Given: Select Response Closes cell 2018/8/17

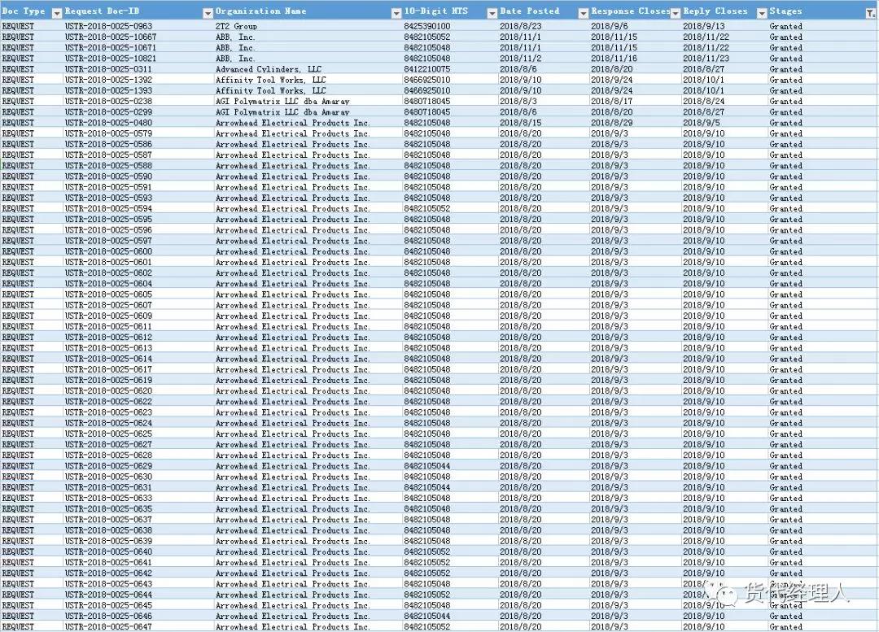Looking at the screenshot, I should pyautogui.click(x=635, y=102).
